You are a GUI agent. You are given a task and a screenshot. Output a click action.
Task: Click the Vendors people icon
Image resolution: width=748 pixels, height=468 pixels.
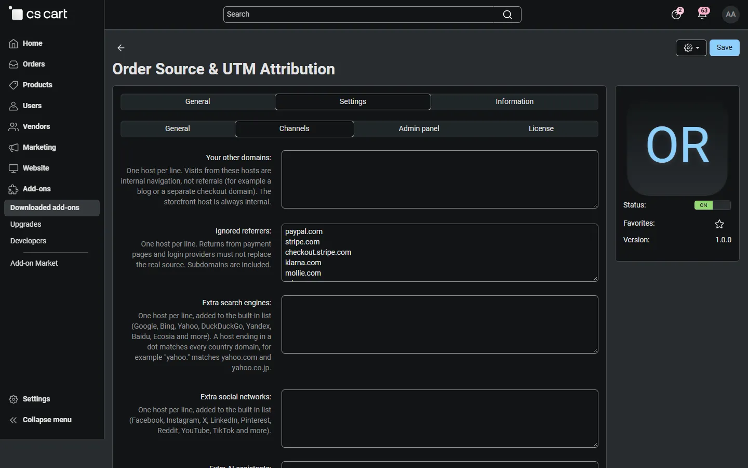[14, 127]
